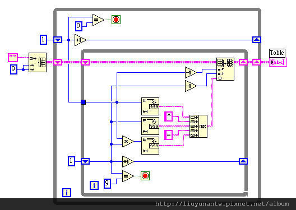Select the Multiply node

point(128,141)
